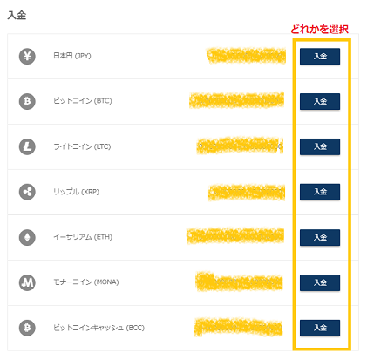The height and width of the screenshot is (360, 367).
Task: Deposit Monacoin using its 入金 button
Action: pos(320,282)
